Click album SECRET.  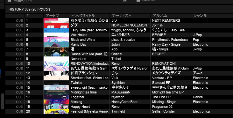coord(159,54)
